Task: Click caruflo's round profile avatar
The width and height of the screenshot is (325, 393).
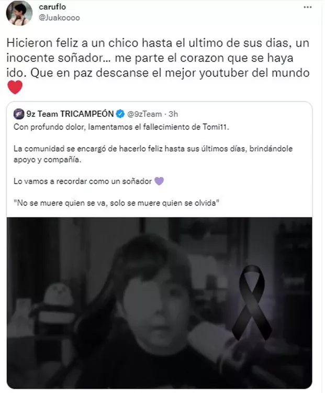Action: [x=19, y=13]
